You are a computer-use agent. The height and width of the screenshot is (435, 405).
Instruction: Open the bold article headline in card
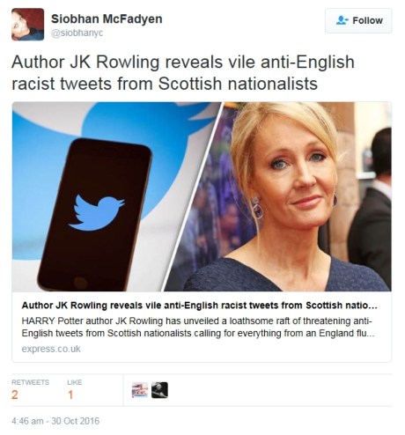point(200,306)
